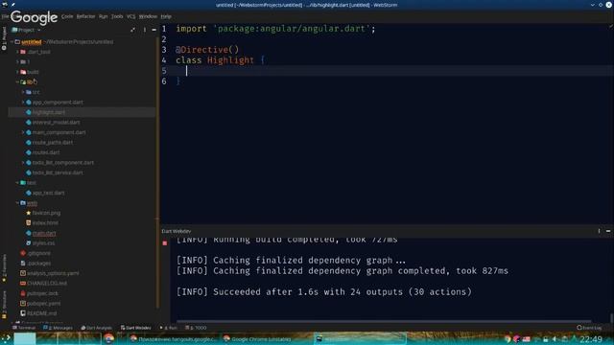Expand todo_list_component.dart node

point(23,163)
